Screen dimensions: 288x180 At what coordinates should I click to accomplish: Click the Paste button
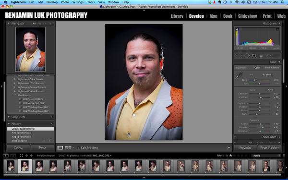pyautogui.click(x=42, y=148)
